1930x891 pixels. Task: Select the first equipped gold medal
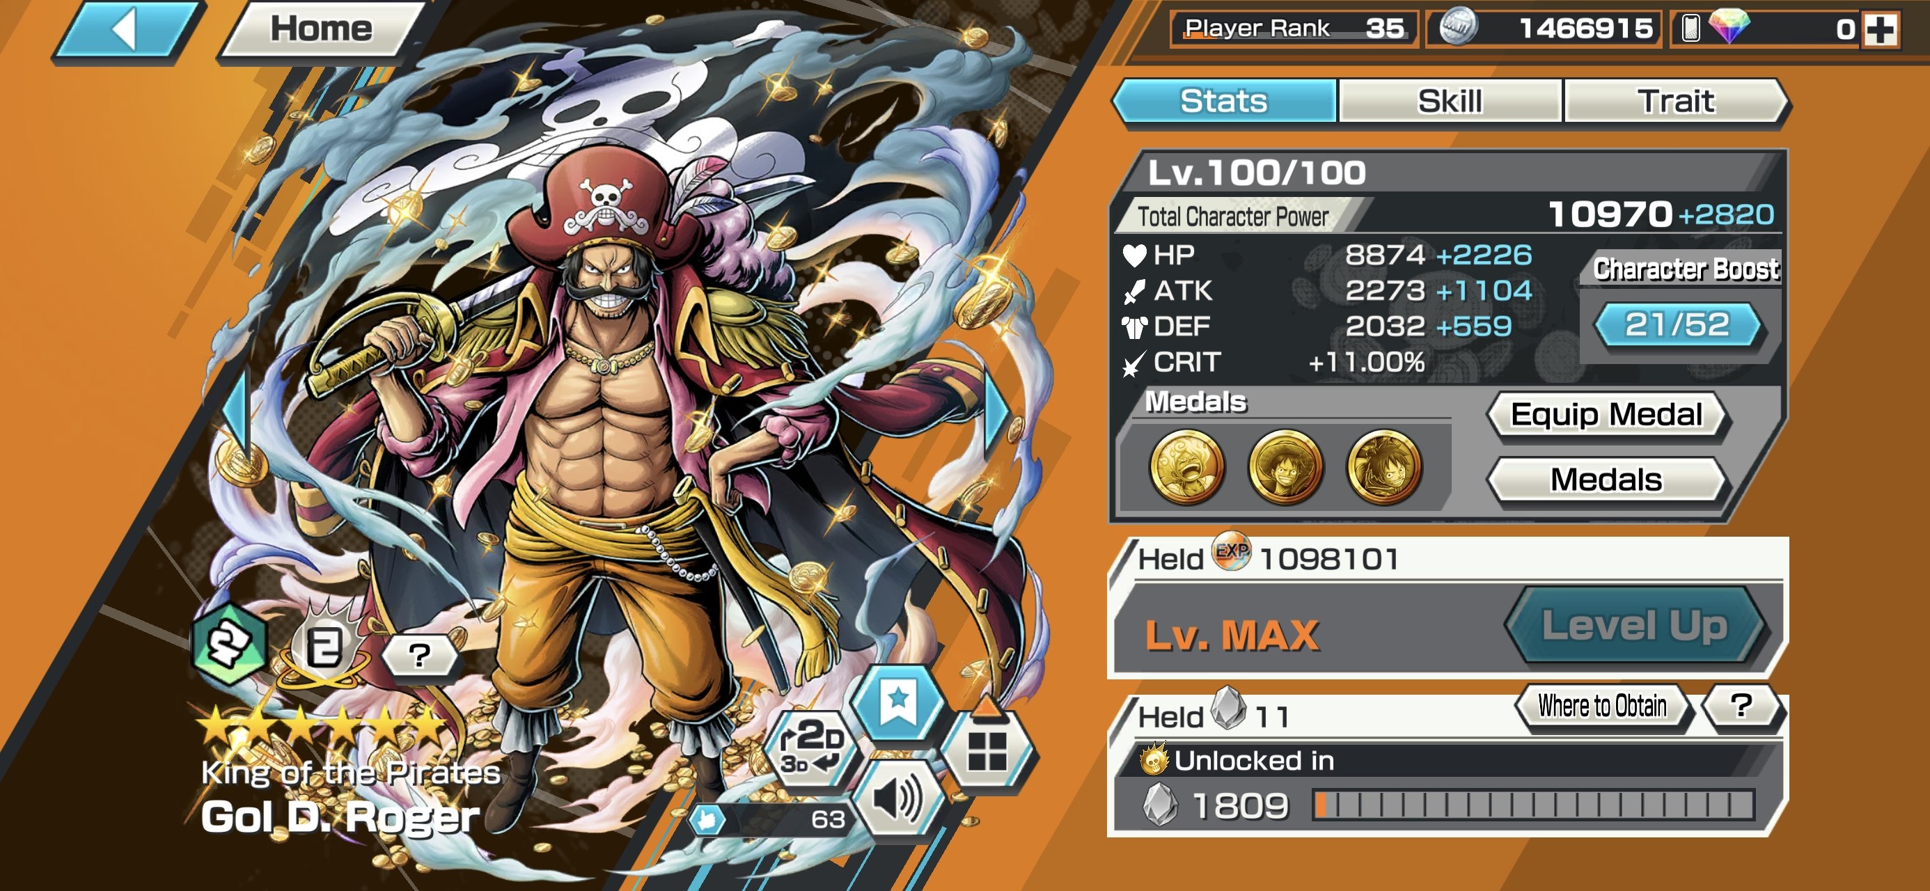(1187, 467)
